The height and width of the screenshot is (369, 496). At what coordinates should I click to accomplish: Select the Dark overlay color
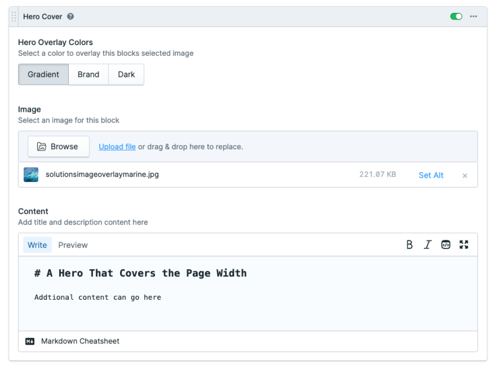point(126,74)
